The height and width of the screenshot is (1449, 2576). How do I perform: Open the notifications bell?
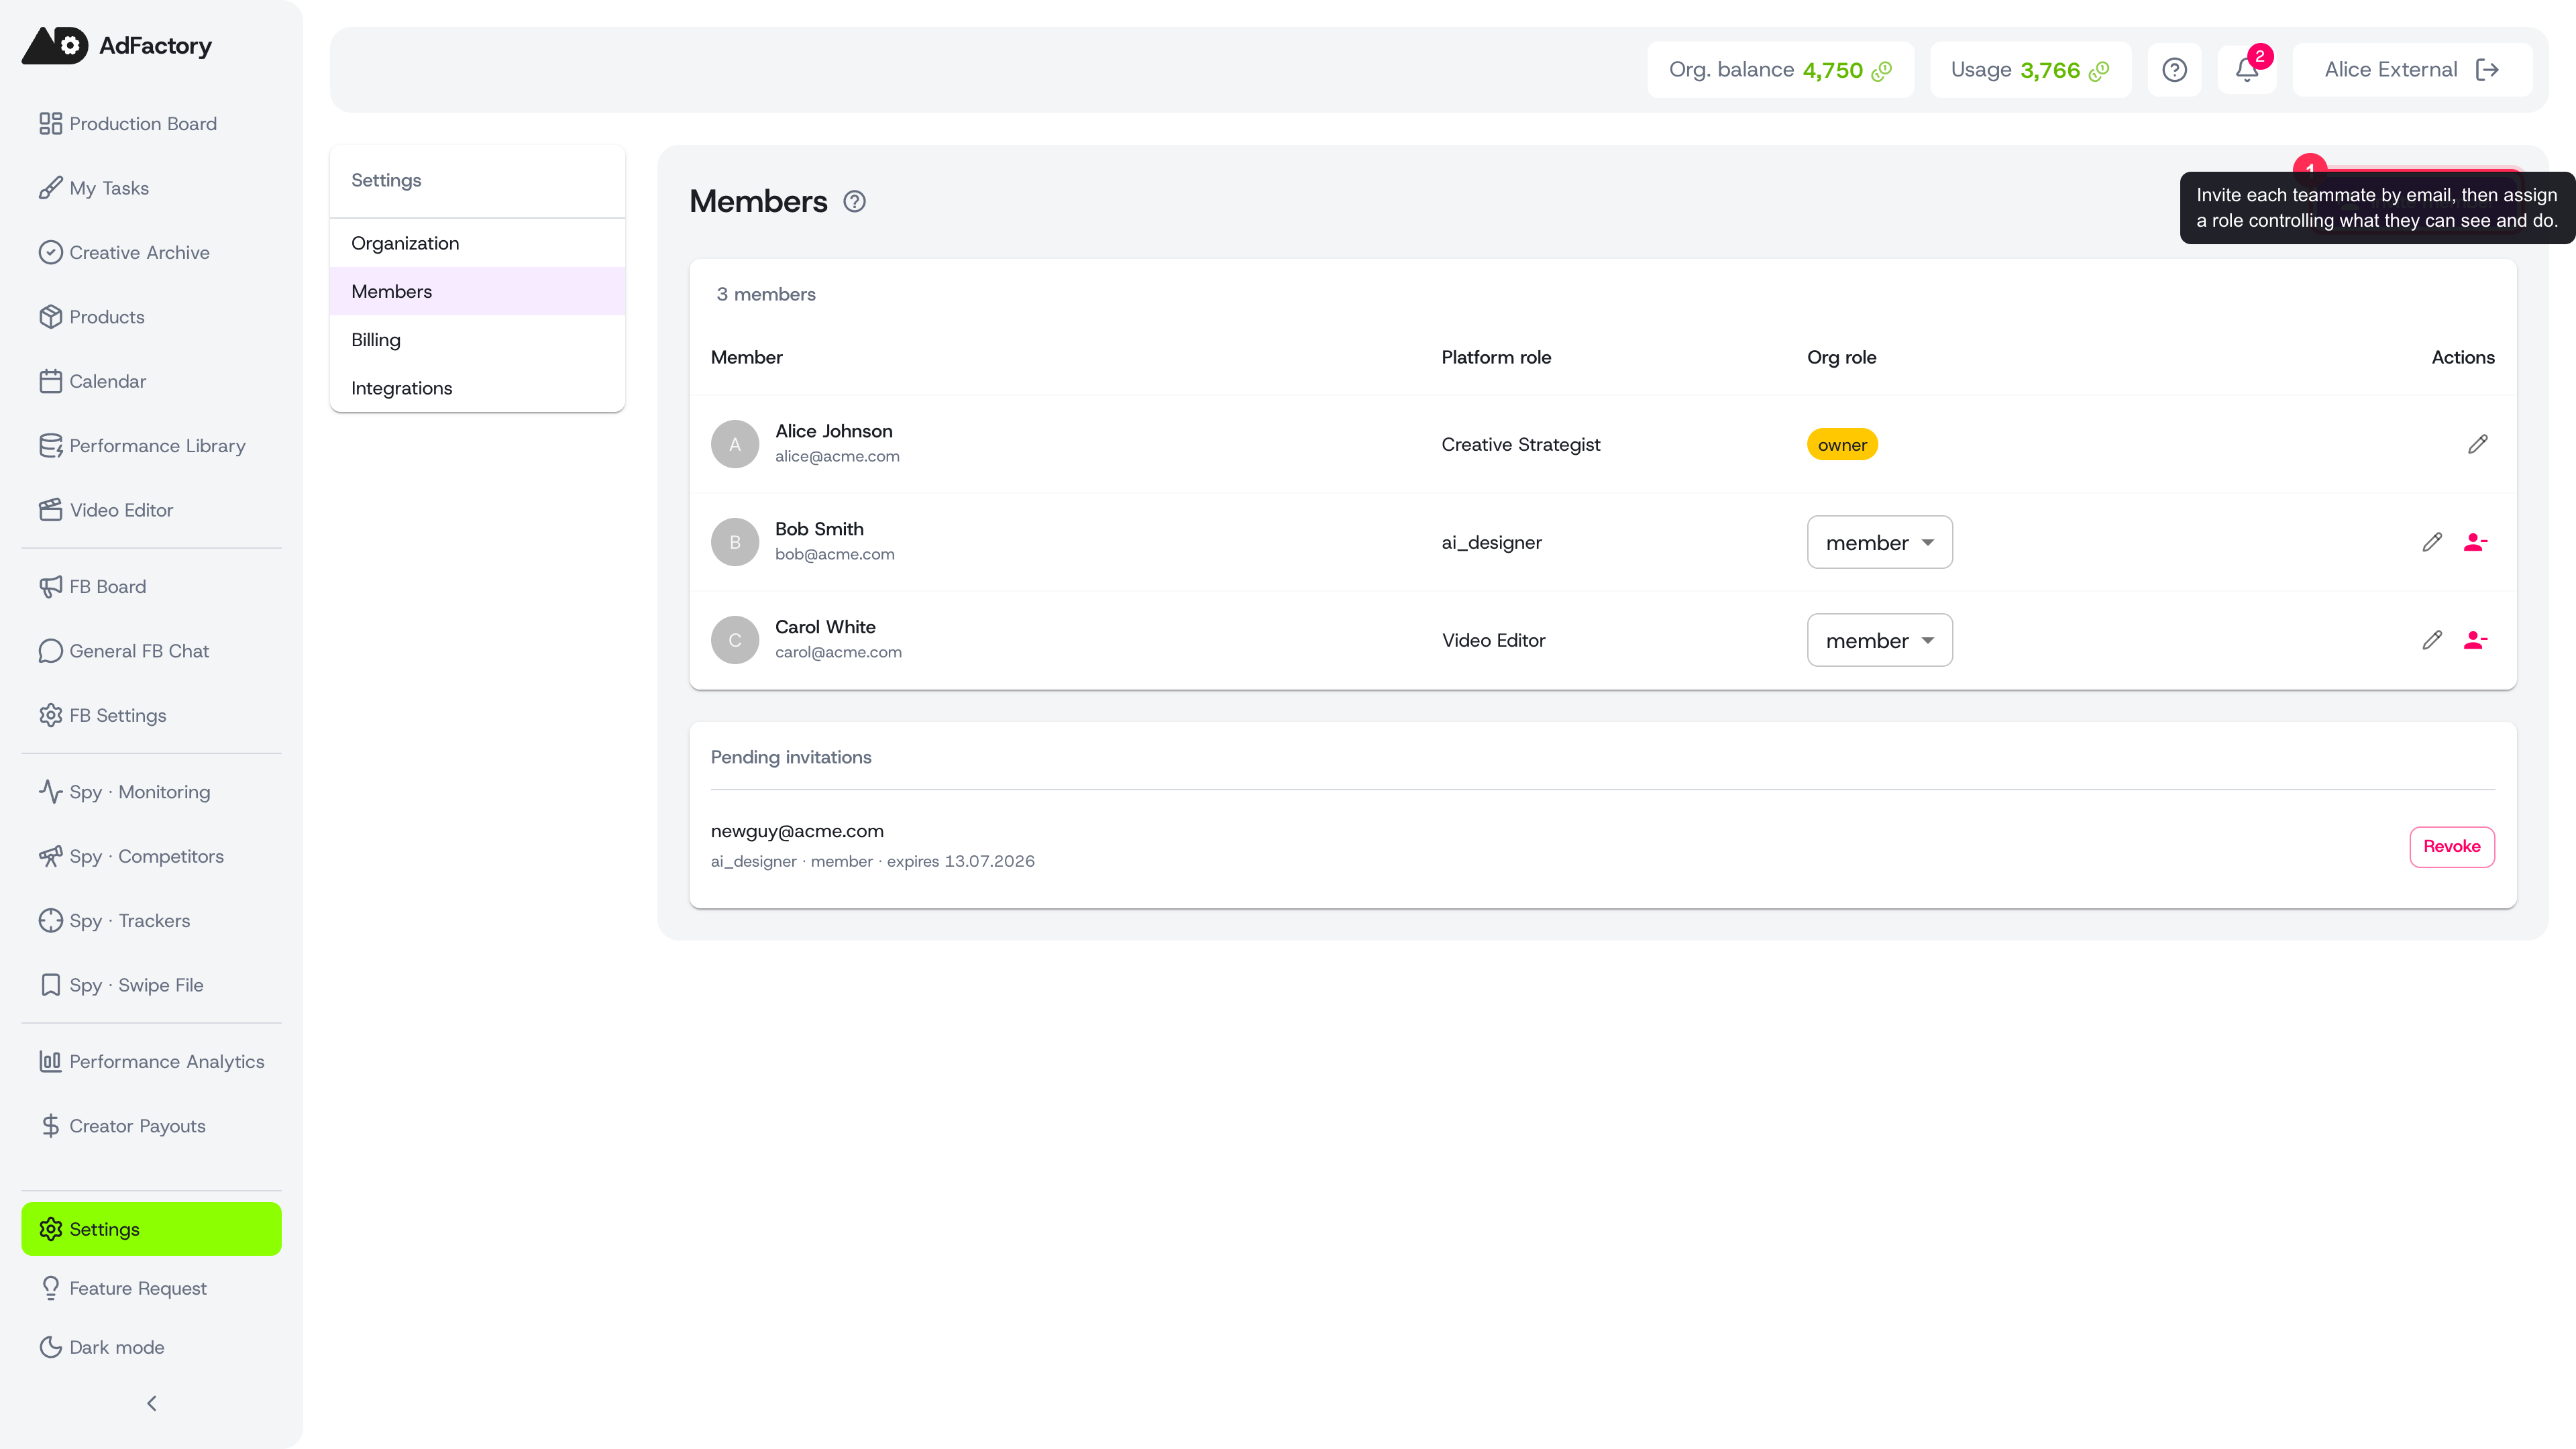(x=2246, y=70)
